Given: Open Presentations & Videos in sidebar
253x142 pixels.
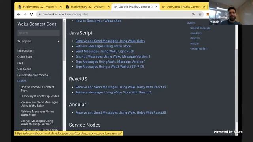Looking at the screenshot, I should pos(32,75).
